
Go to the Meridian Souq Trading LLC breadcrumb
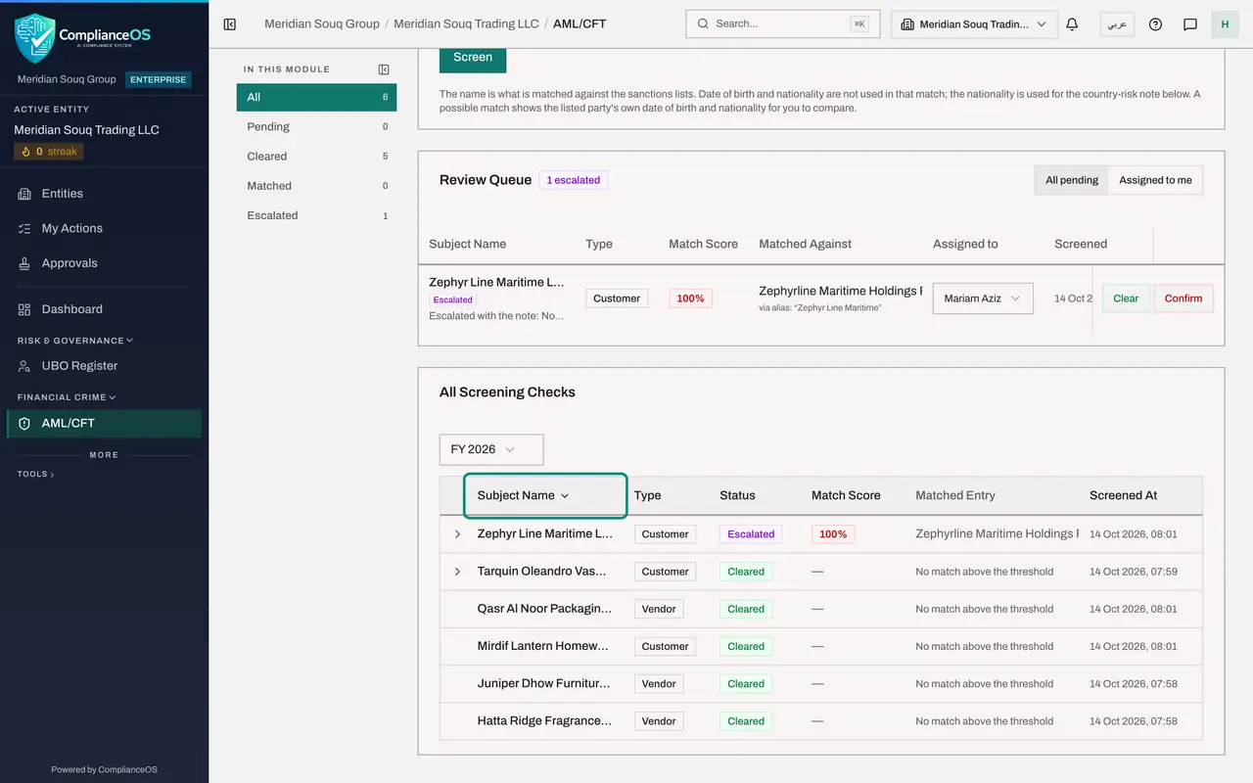466,23
